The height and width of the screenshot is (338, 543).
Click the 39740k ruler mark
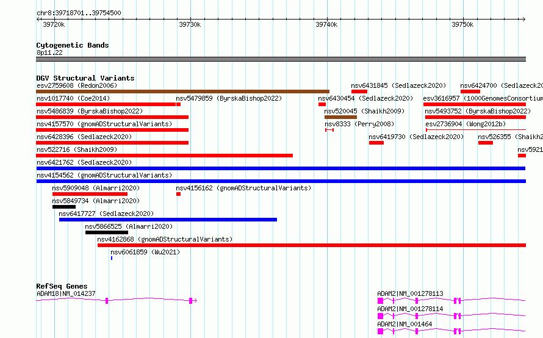pos(326,24)
